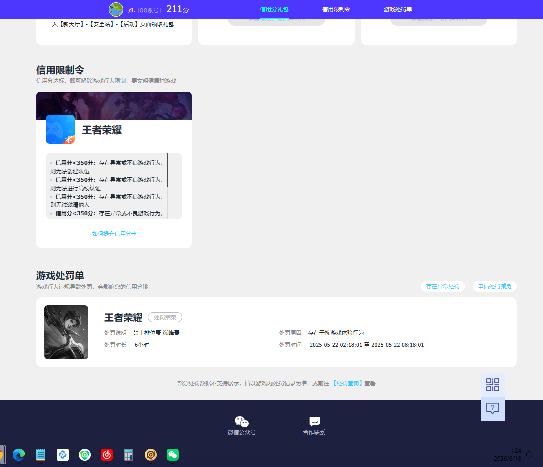This screenshot has height=467, width=543.
Task: Open the green shield taskbar app
Action: (85, 455)
